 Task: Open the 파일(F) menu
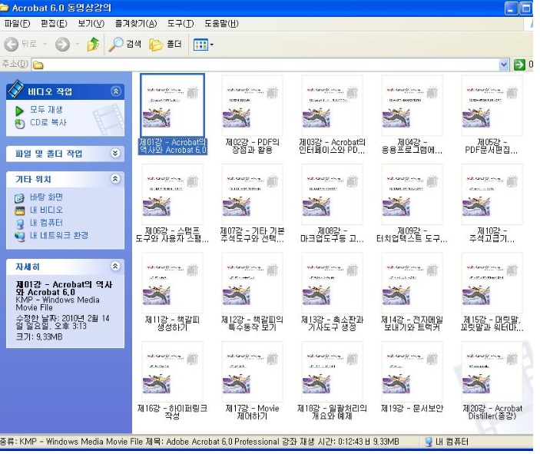coord(17,23)
